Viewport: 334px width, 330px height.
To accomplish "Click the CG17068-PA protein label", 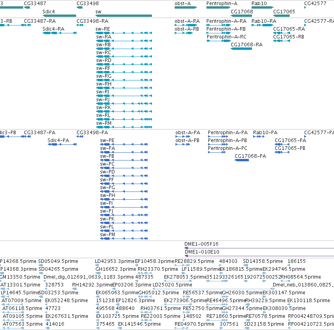I will [x=250, y=156].
